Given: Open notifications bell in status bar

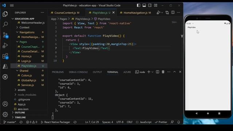Looking at the screenshot, I should 179,122.
